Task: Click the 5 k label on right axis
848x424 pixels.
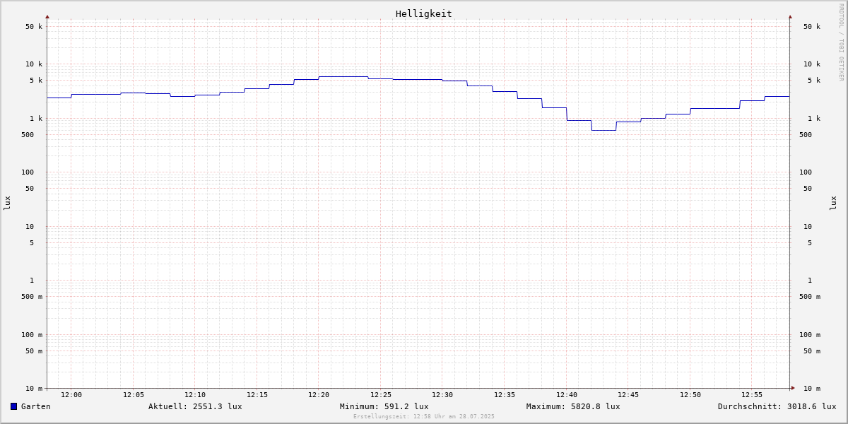Action: tap(814, 81)
